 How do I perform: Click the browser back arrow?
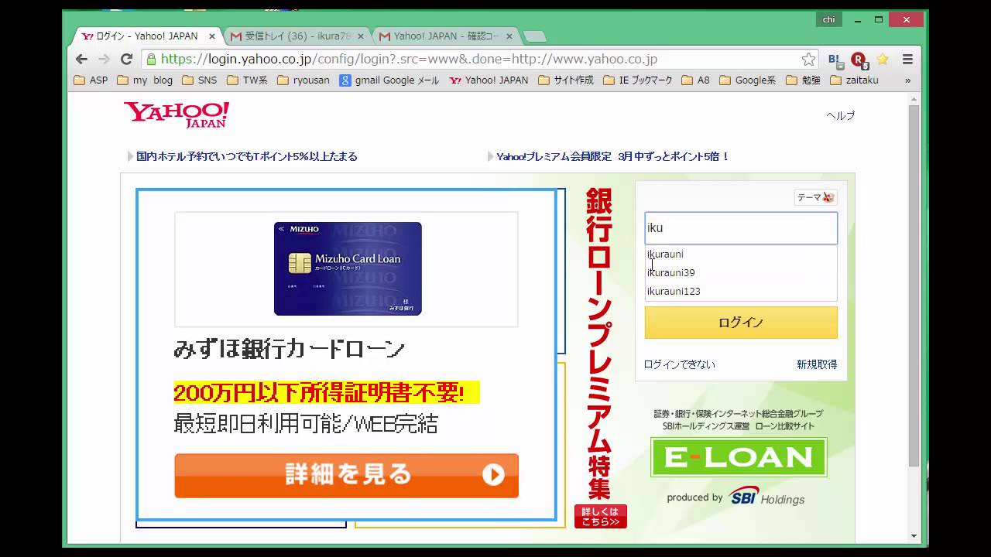(81, 60)
